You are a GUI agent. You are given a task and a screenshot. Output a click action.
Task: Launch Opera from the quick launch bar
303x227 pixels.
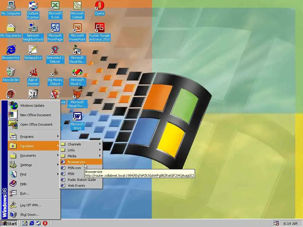(45, 223)
